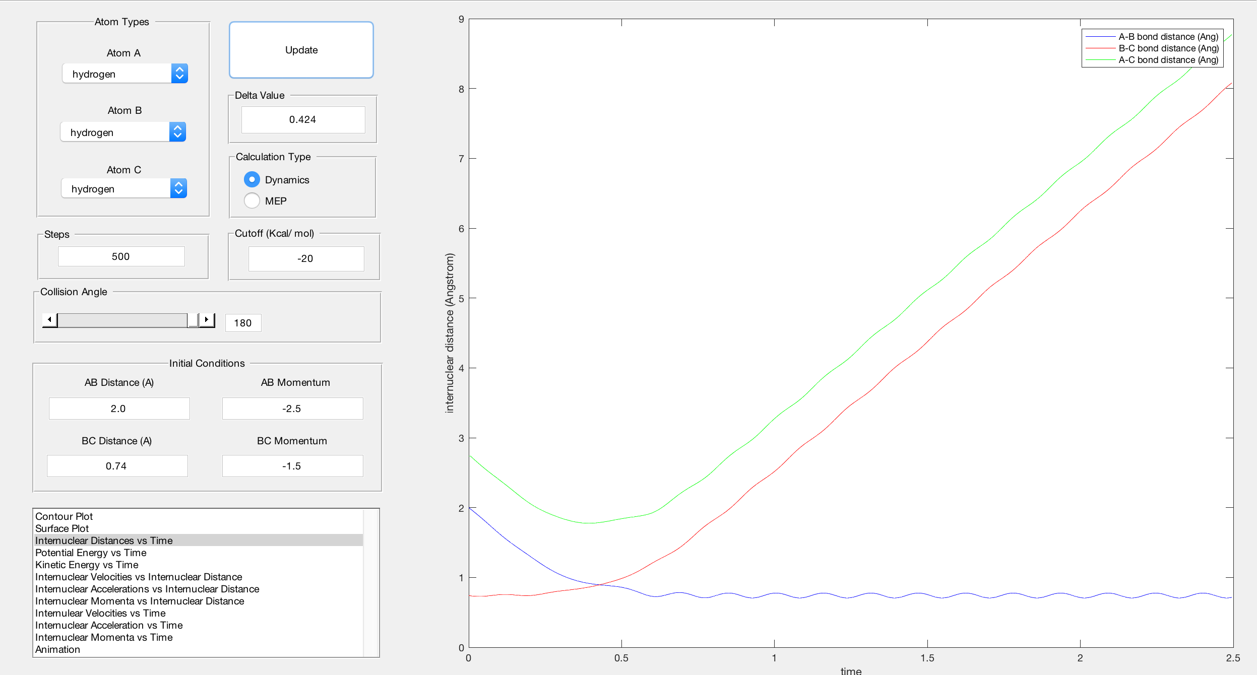Click the Steps field showing 500

coord(121,256)
